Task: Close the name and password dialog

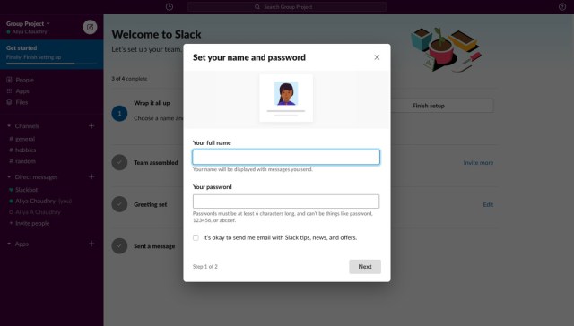Action: pos(377,57)
